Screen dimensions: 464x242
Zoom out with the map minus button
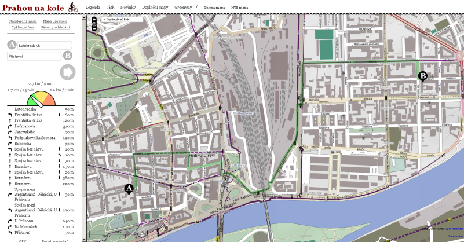[x=94, y=29]
